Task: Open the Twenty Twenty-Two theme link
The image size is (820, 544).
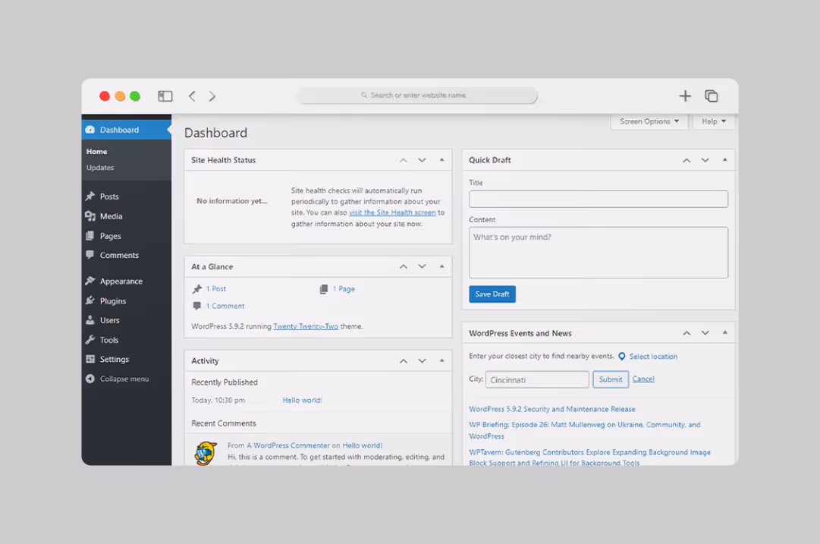Action: coord(306,326)
